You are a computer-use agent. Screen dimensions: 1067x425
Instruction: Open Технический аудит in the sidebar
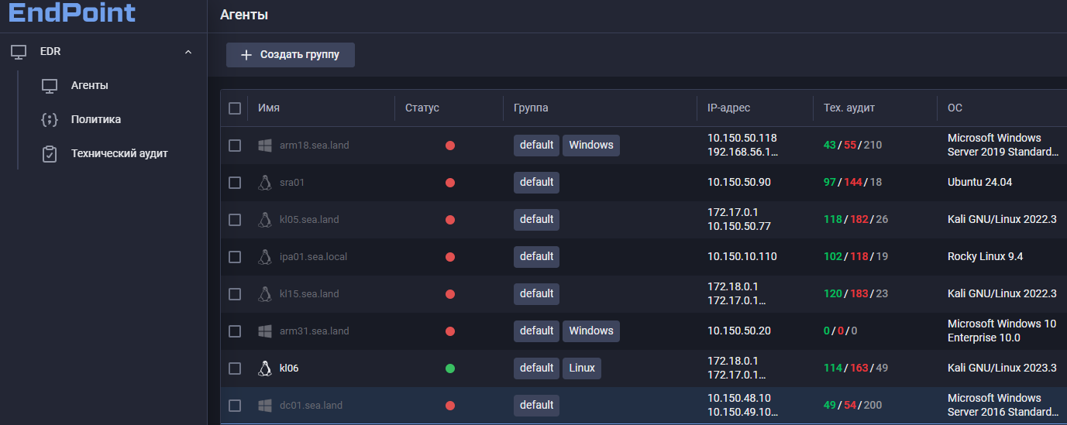point(119,154)
